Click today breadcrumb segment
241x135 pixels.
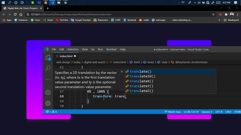(77, 62)
